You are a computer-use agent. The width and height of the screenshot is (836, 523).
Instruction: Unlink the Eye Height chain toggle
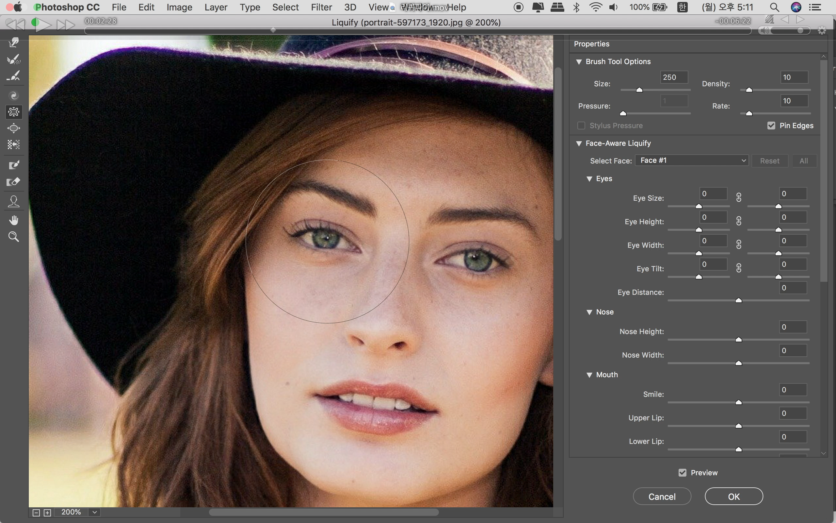pyautogui.click(x=739, y=221)
